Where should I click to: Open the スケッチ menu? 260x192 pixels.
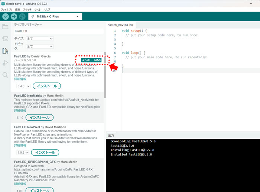coord(27,10)
